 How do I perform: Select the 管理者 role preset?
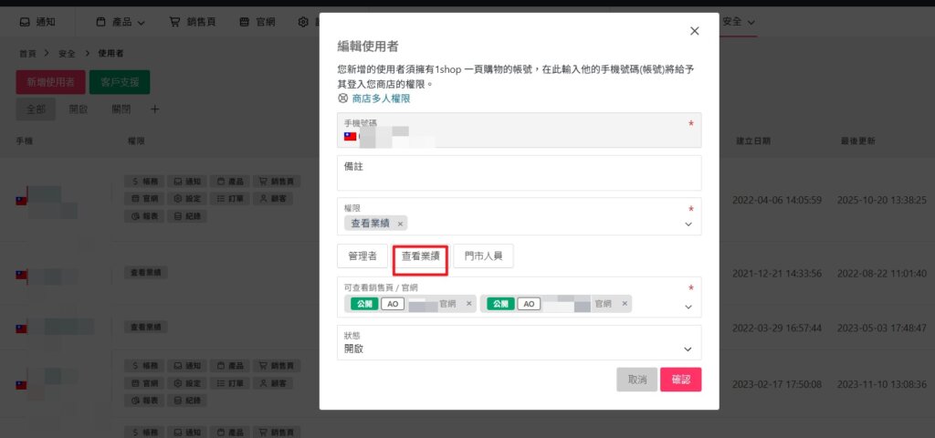[362, 256]
